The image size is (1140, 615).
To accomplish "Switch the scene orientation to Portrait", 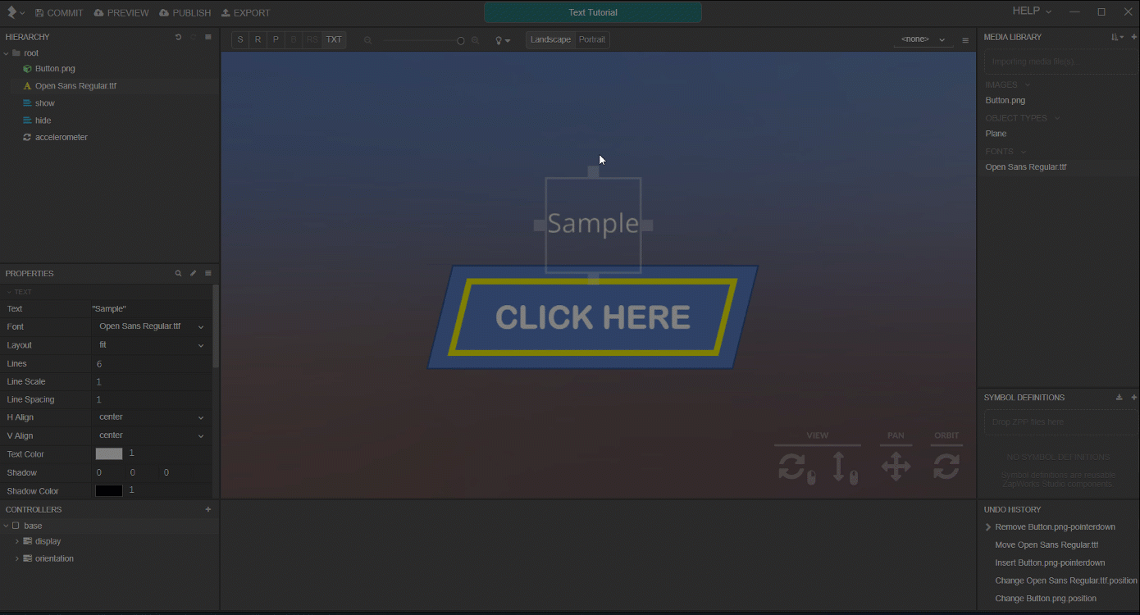I will [x=592, y=39].
